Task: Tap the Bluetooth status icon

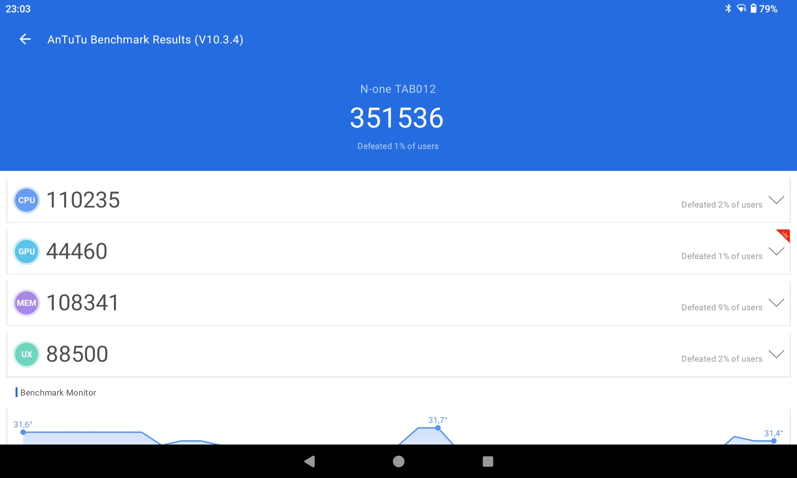Action: [728, 8]
